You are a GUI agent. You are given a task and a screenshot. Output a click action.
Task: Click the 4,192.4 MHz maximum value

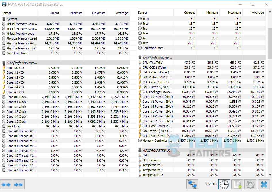pos(96,97)
